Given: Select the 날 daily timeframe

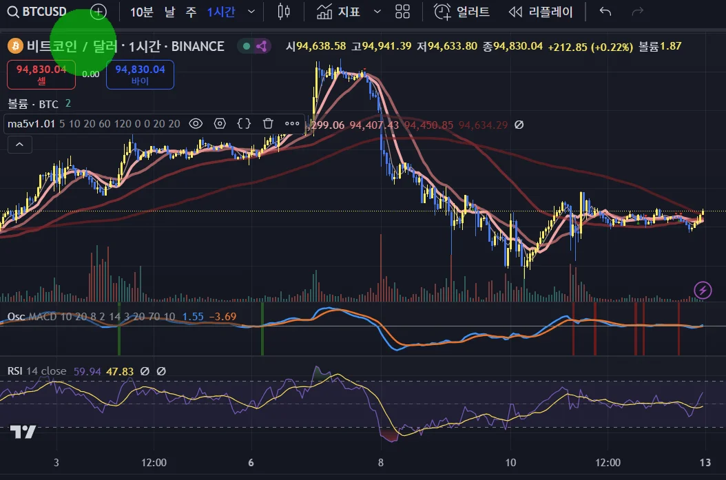Looking at the screenshot, I should pyautogui.click(x=169, y=12).
